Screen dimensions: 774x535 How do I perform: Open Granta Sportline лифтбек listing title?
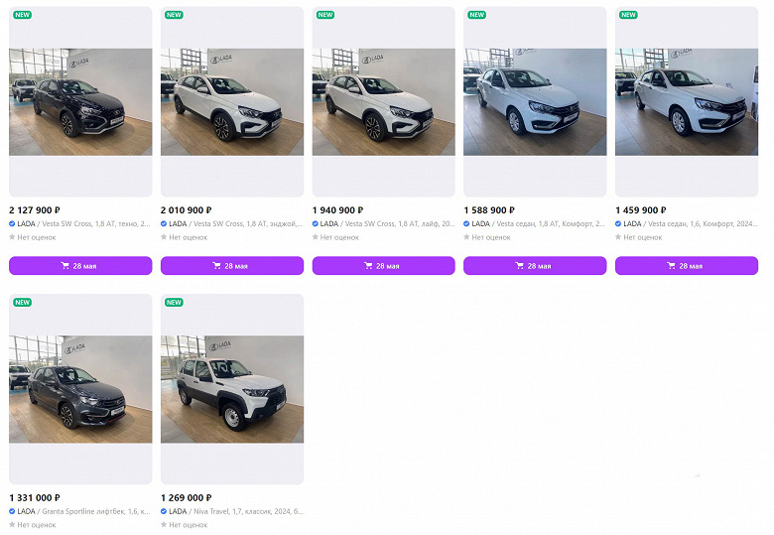point(85,511)
